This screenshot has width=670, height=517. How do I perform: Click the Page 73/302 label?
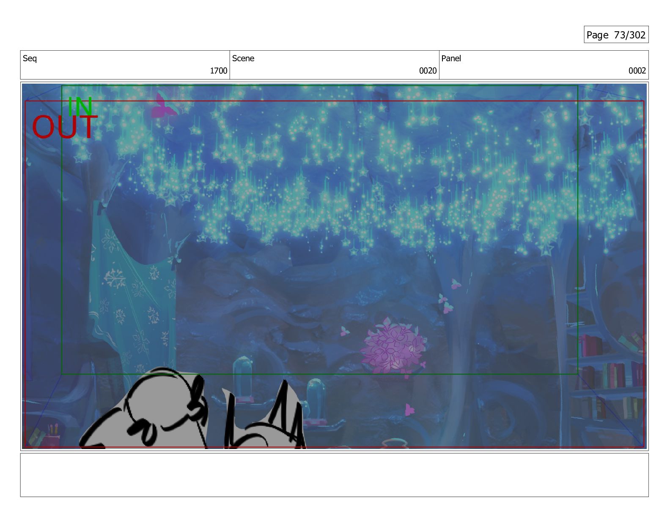click(616, 35)
